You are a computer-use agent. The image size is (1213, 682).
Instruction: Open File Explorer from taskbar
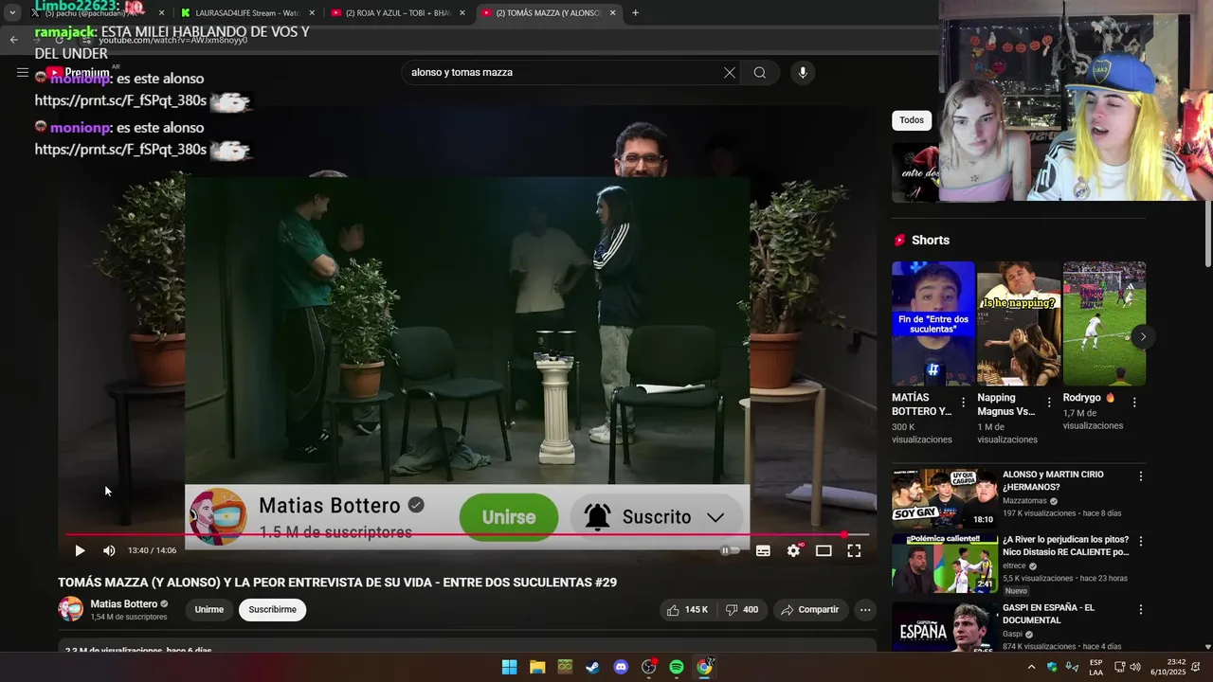537,667
